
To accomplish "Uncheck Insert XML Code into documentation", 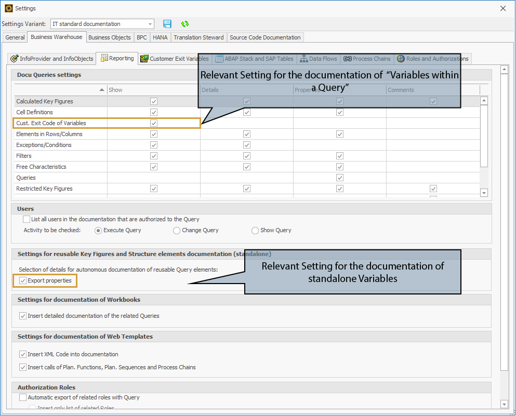I will pos(23,354).
